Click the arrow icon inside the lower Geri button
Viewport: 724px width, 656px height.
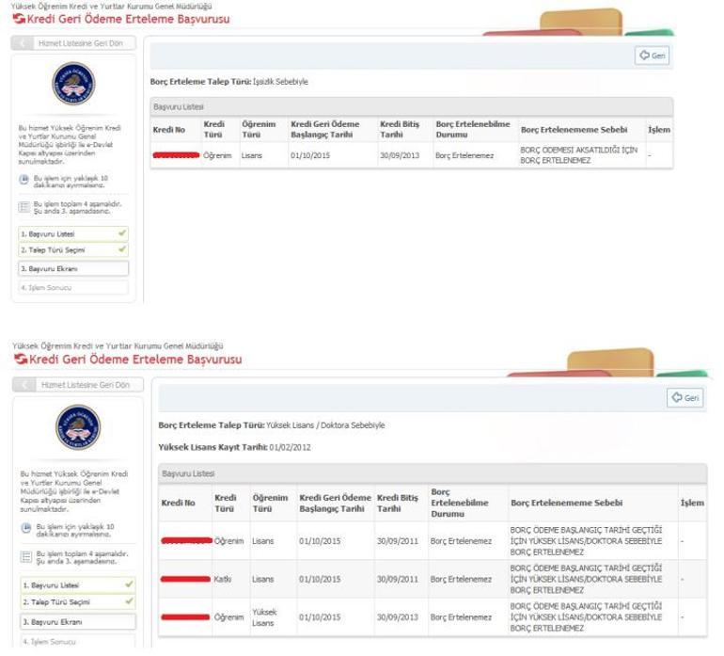[676, 398]
